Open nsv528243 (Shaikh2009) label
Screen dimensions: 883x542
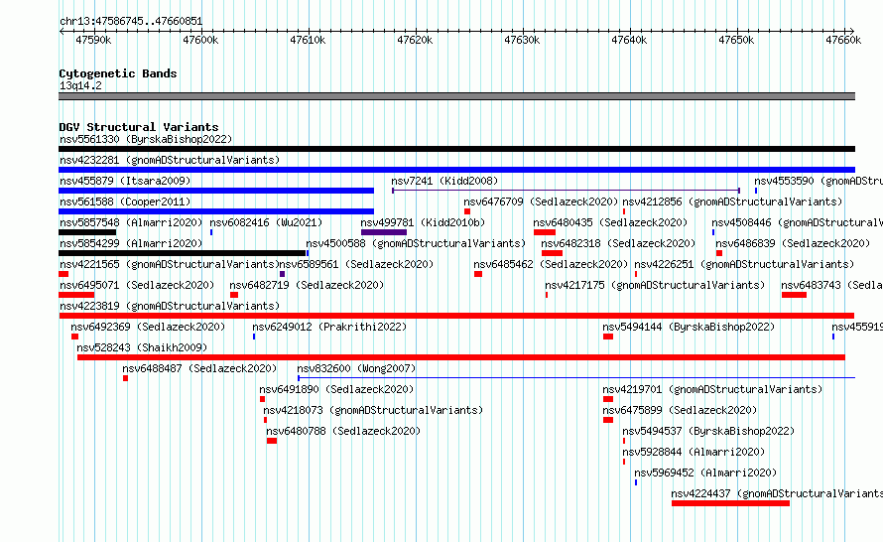(x=142, y=347)
